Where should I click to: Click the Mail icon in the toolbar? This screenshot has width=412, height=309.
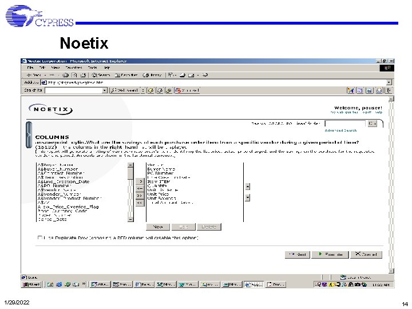pyautogui.click(x=171, y=75)
